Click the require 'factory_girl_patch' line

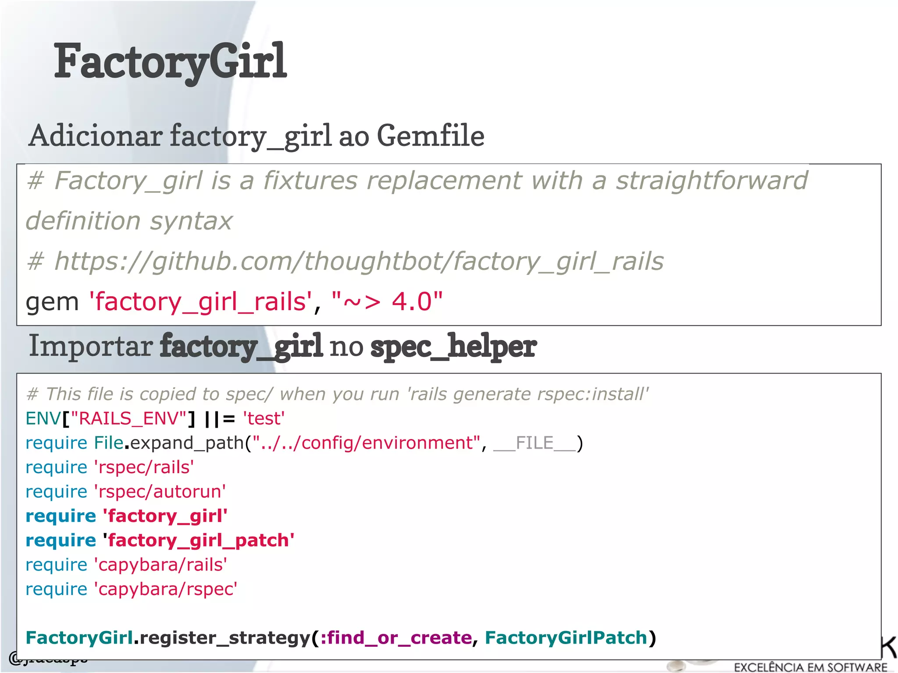pos(160,540)
